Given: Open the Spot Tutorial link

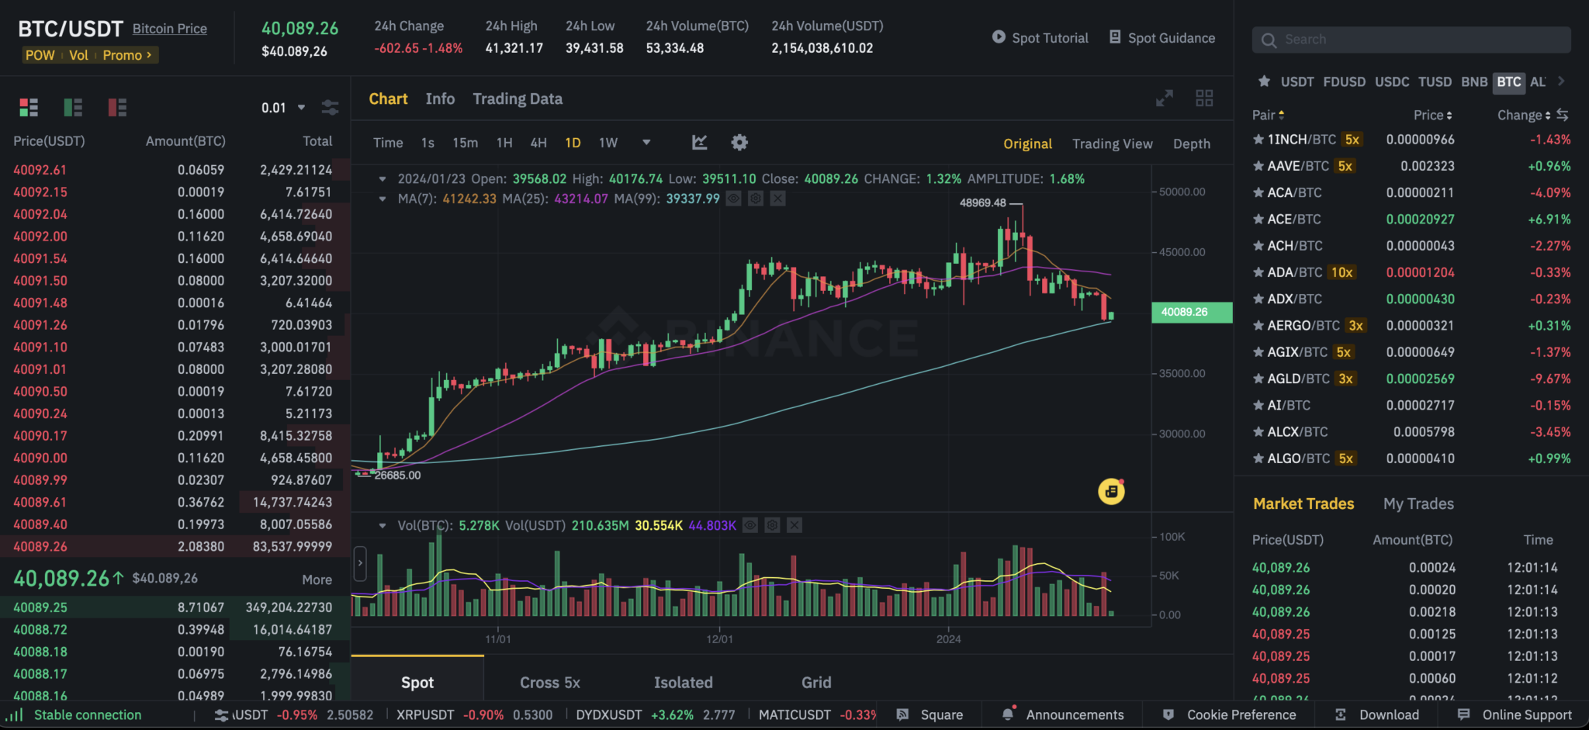Looking at the screenshot, I should coord(1040,38).
